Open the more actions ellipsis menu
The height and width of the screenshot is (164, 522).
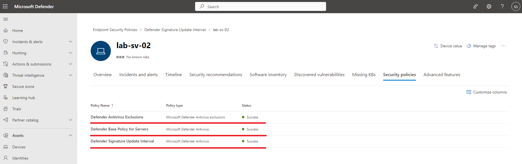click(504, 46)
